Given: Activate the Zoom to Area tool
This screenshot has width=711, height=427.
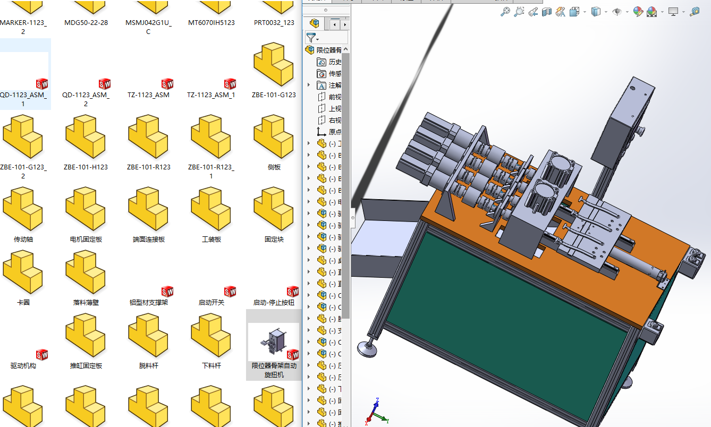Looking at the screenshot, I should coord(519,12).
